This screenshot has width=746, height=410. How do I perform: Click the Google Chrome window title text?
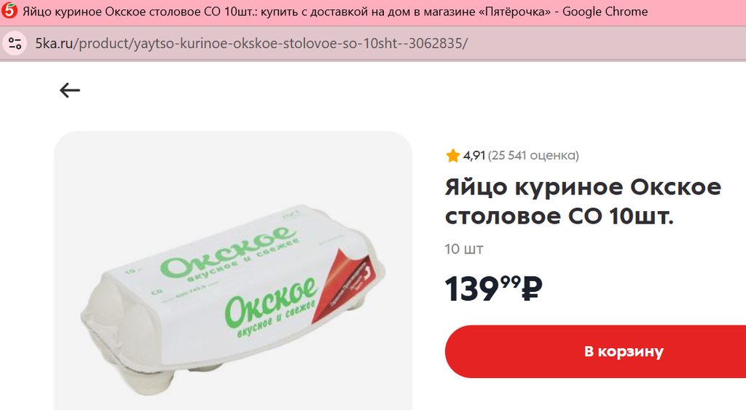tap(605, 12)
